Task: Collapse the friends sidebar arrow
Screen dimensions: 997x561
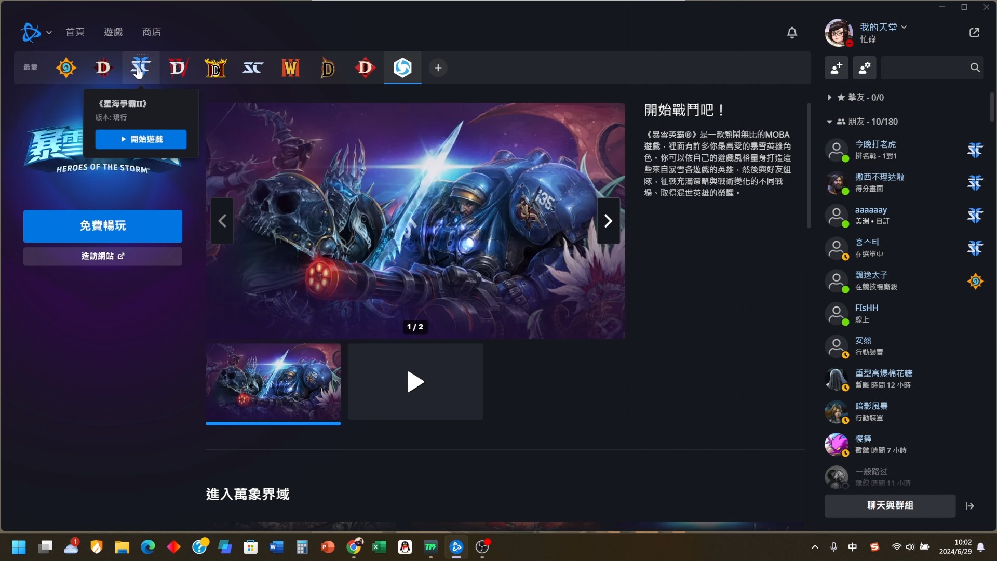Action: (969, 506)
